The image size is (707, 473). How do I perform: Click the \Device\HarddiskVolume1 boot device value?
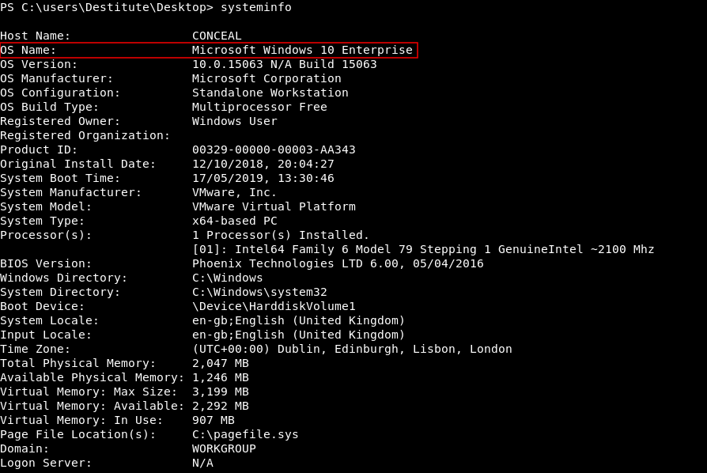coord(274,306)
